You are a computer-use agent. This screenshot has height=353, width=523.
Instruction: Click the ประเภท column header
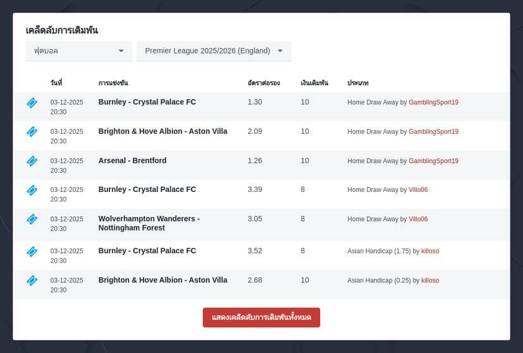coord(358,83)
